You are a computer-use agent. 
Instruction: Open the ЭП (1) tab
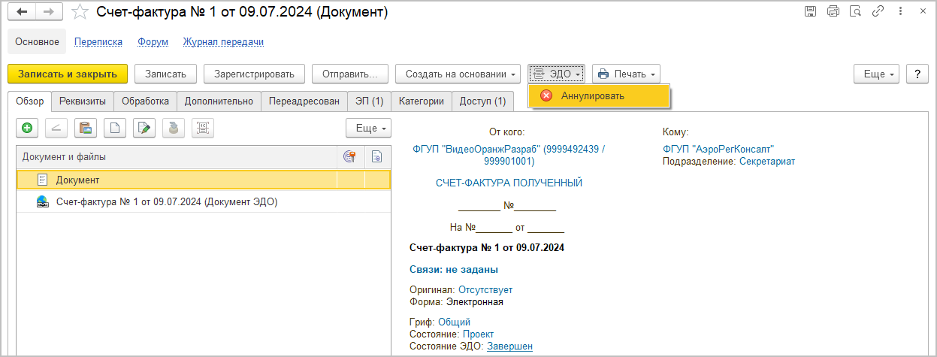click(x=369, y=101)
